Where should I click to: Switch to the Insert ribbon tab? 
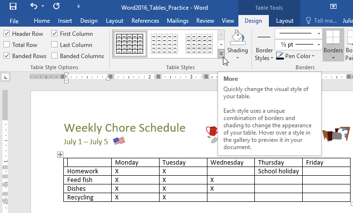coord(65,21)
